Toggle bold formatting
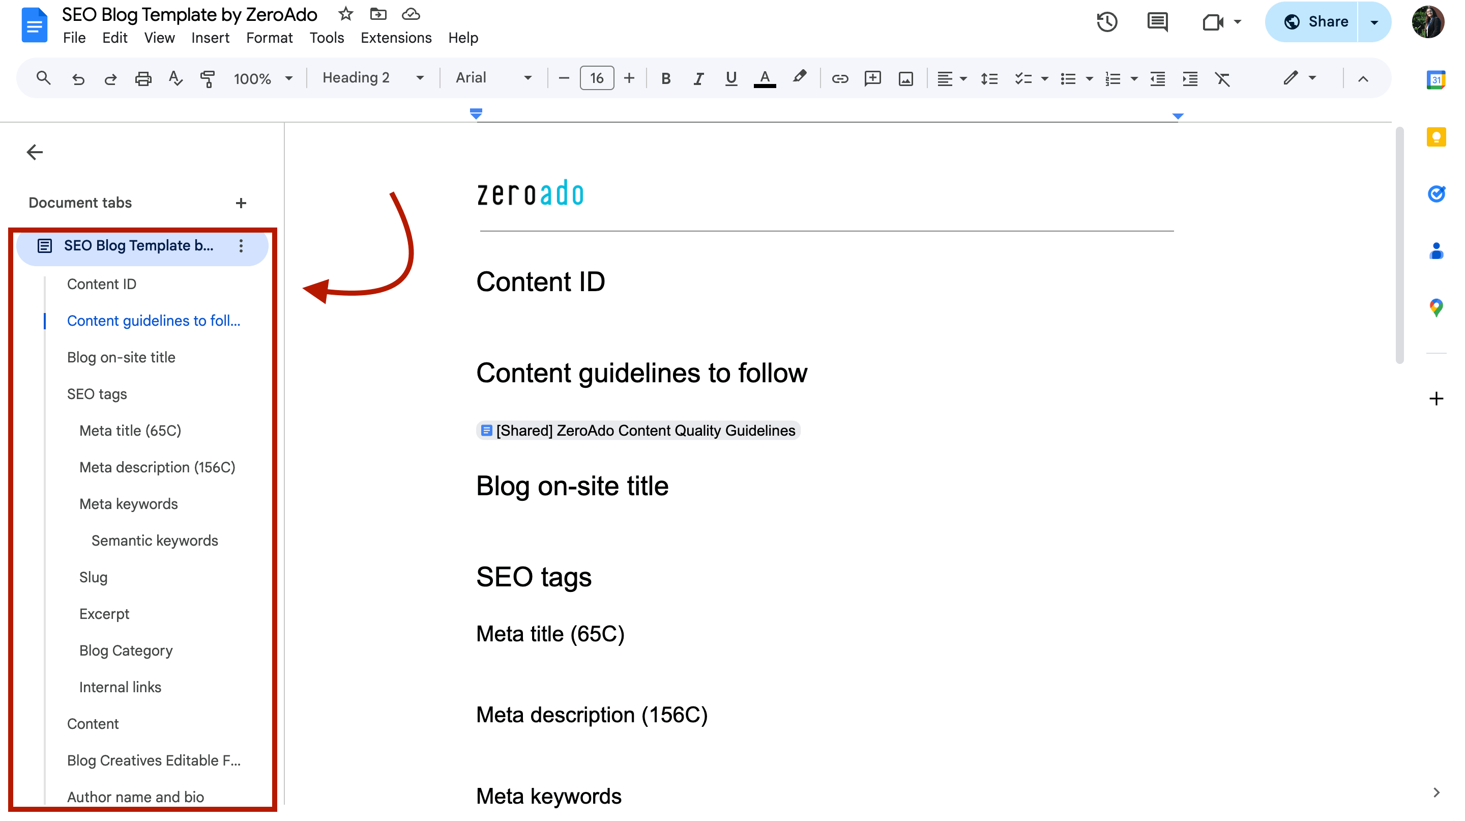The height and width of the screenshot is (821, 1465). 665,78
